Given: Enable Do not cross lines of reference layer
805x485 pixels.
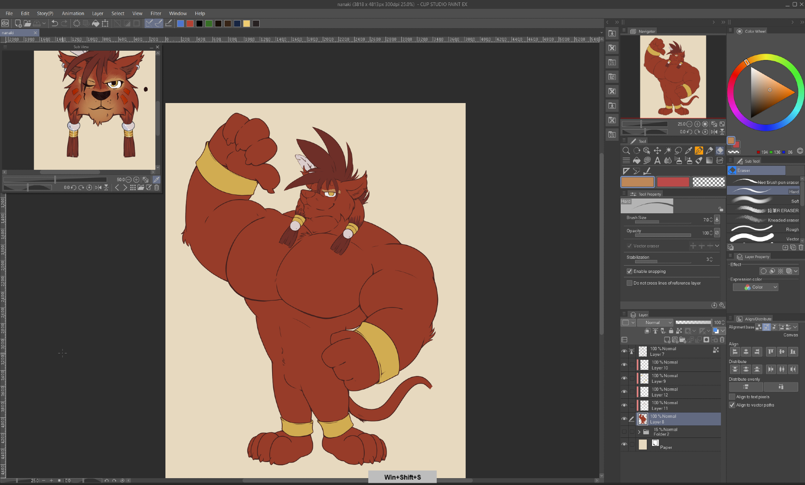Looking at the screenshot, I should point(630,283).
